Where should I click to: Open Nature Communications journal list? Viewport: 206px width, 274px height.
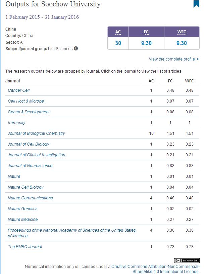(30, 198)
